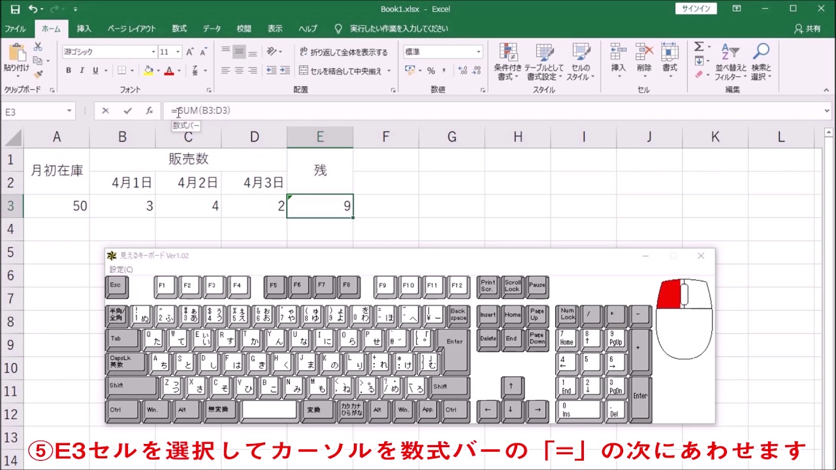Open the ファイル tab
The height and width of the screenshot is (470, 836).
[15, 29]
